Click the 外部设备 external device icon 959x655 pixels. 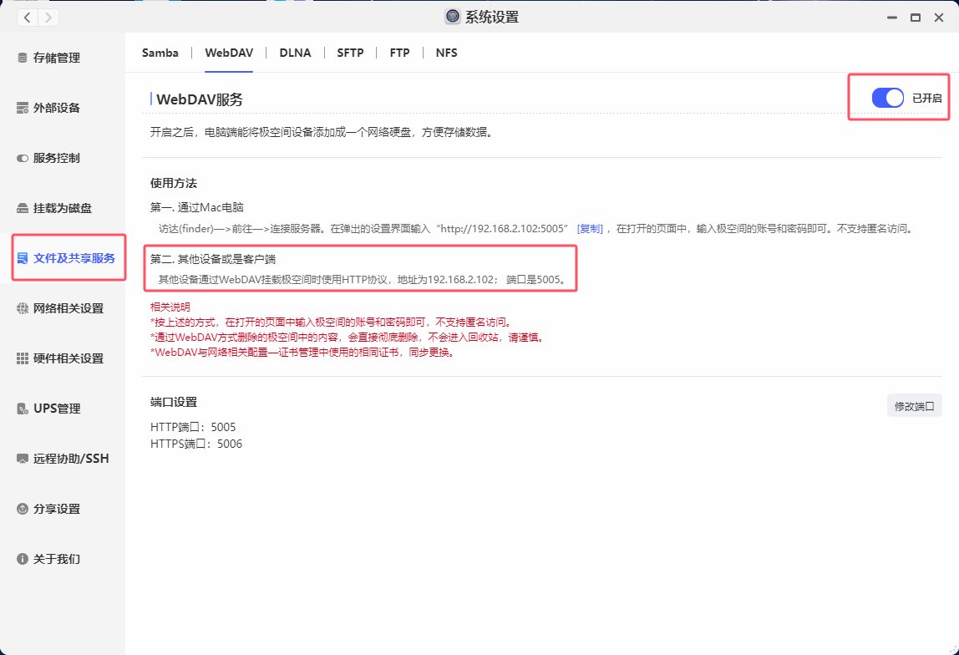pos(23,108)
